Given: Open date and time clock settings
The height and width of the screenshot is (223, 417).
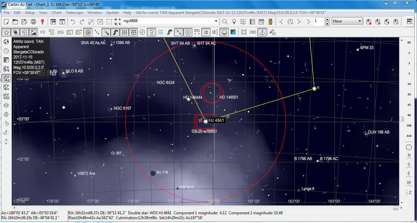Looking at the screenshot, I should pos(6,51).
